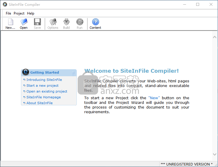This screenshot has height=167, width=218.
Task: Click arrow bullet beside SiteInFile Homepage
Action: click(x=24, y=97)
